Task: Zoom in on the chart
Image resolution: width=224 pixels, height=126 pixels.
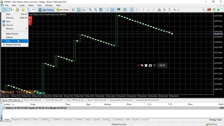Action: pos(90,10)
